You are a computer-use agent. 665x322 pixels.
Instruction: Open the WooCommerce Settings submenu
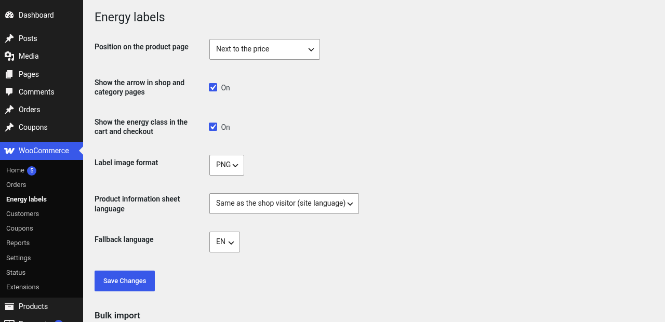click(19, 258)
